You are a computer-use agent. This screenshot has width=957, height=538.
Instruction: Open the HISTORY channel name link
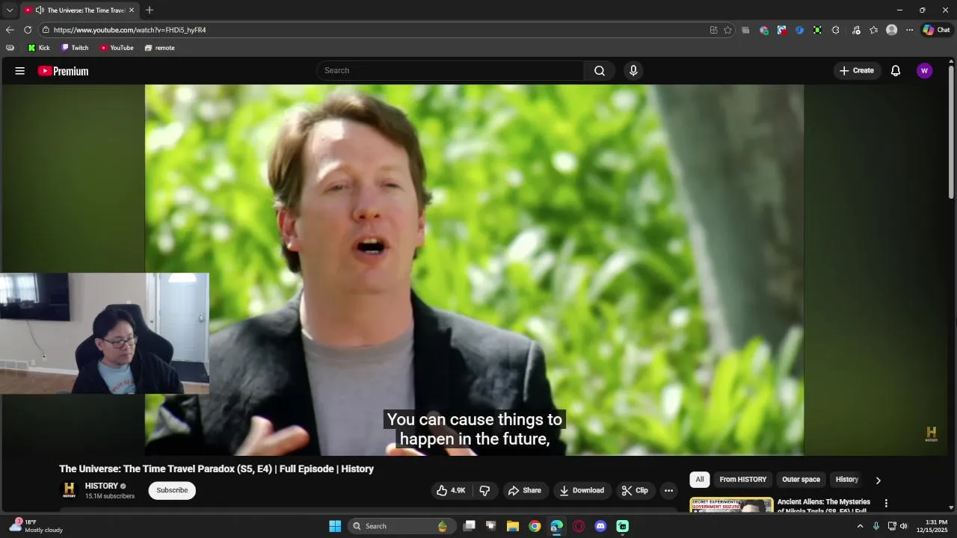(102, 486)
